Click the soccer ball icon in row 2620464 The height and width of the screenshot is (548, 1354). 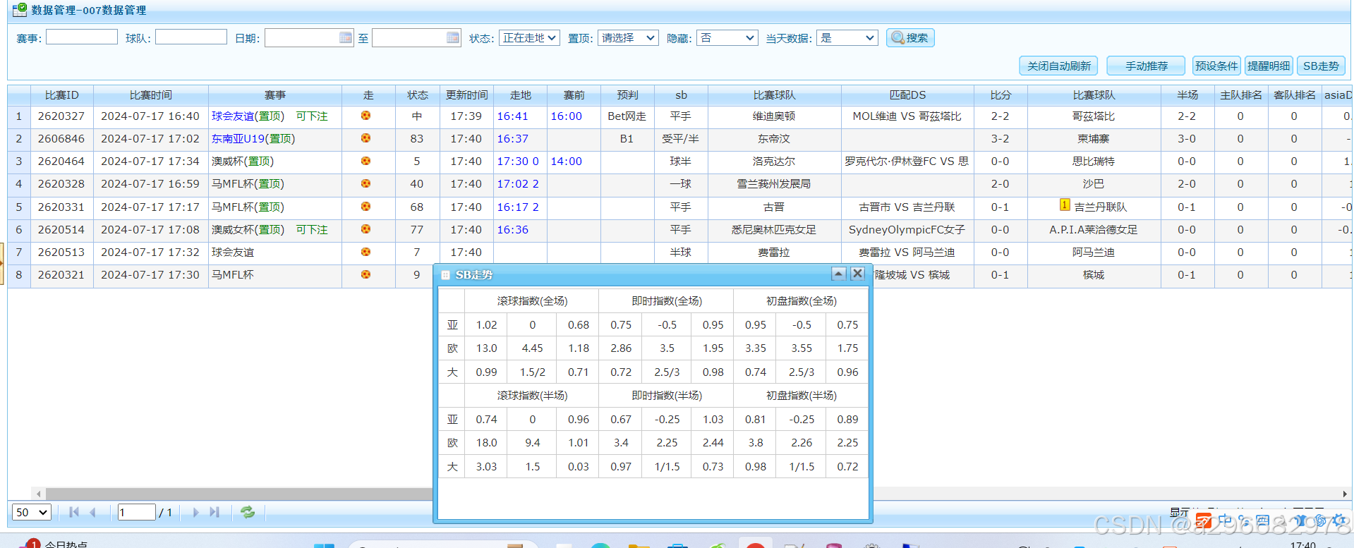click(x=365, y=161)
